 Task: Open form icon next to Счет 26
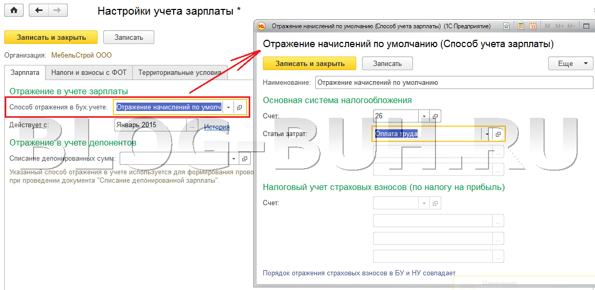pyautogui.click(x=435, y=116)
